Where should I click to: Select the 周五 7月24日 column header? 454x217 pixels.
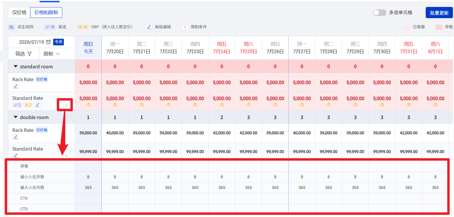click(x=222, y=48)
